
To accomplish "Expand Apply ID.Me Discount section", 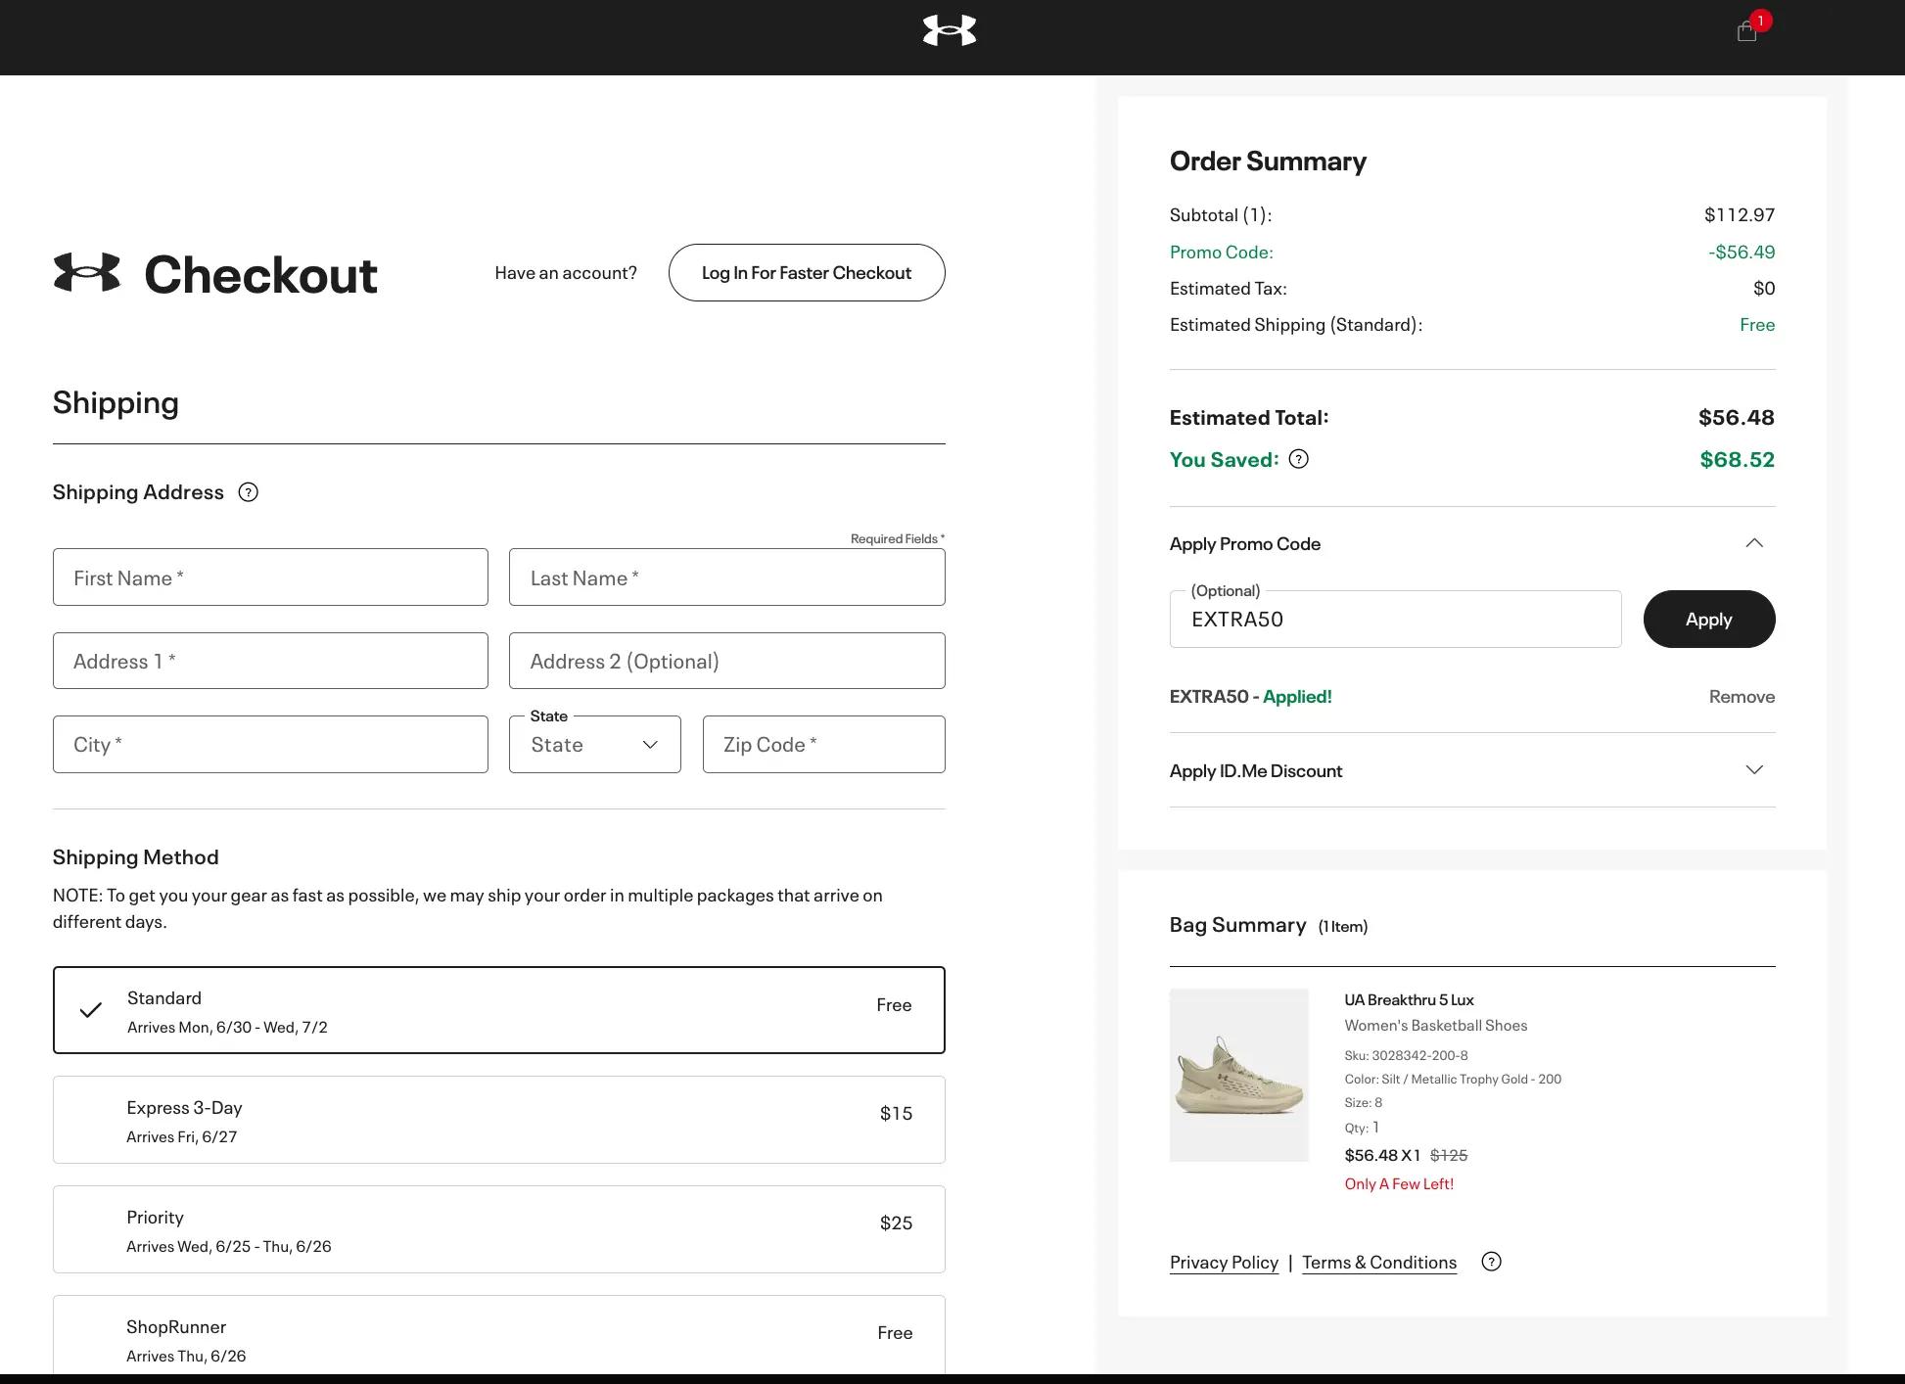I will tap(1753, 770).
